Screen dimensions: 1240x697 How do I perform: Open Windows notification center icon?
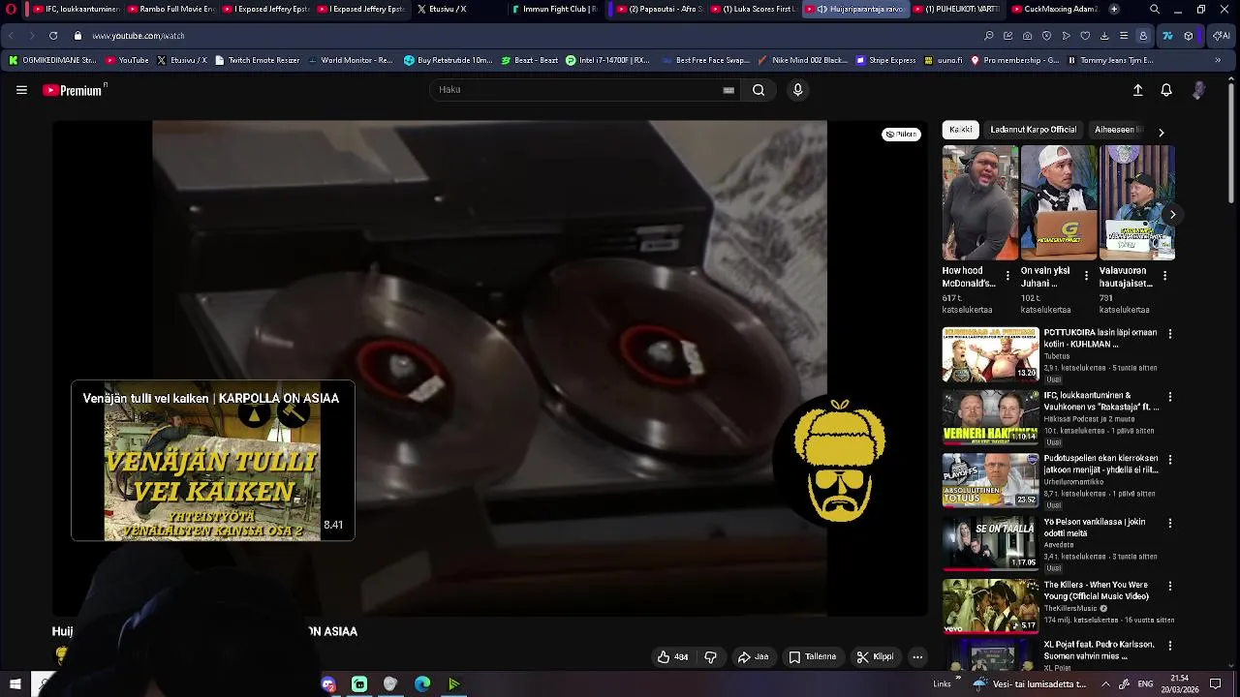click(1216, 684)
